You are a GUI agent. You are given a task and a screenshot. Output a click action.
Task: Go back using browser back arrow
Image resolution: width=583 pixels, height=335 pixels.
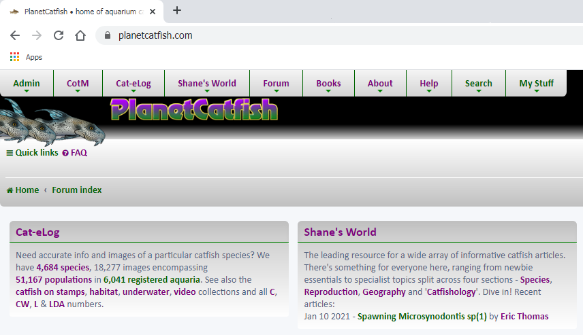coord(15,35)
